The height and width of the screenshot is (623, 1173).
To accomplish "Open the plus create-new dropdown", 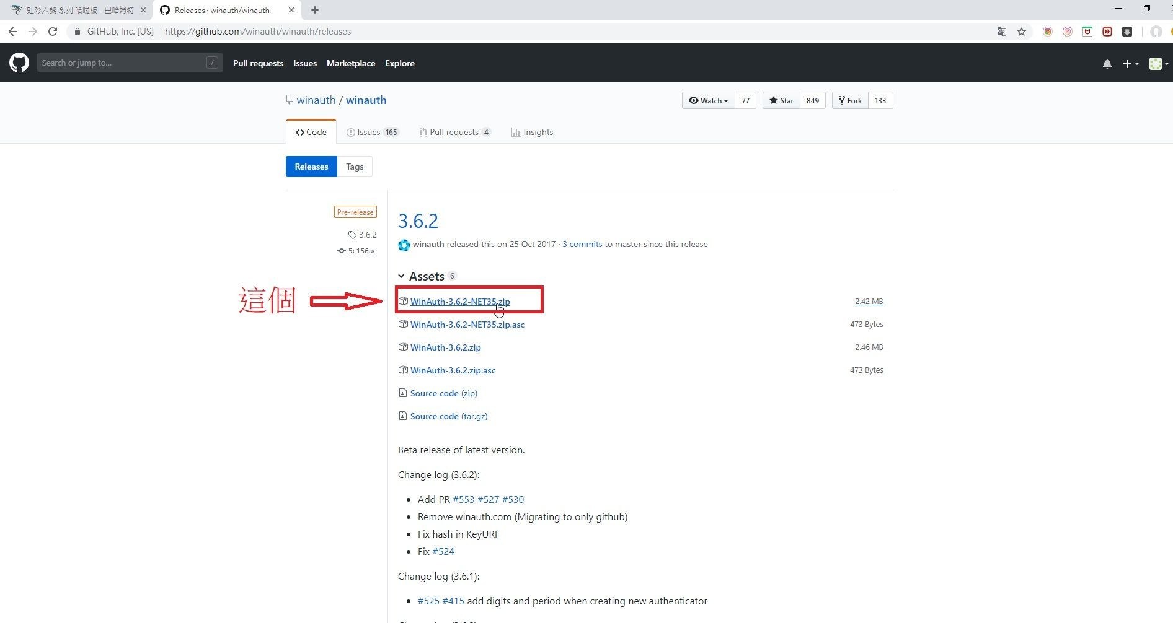I will click(1131, 63).
